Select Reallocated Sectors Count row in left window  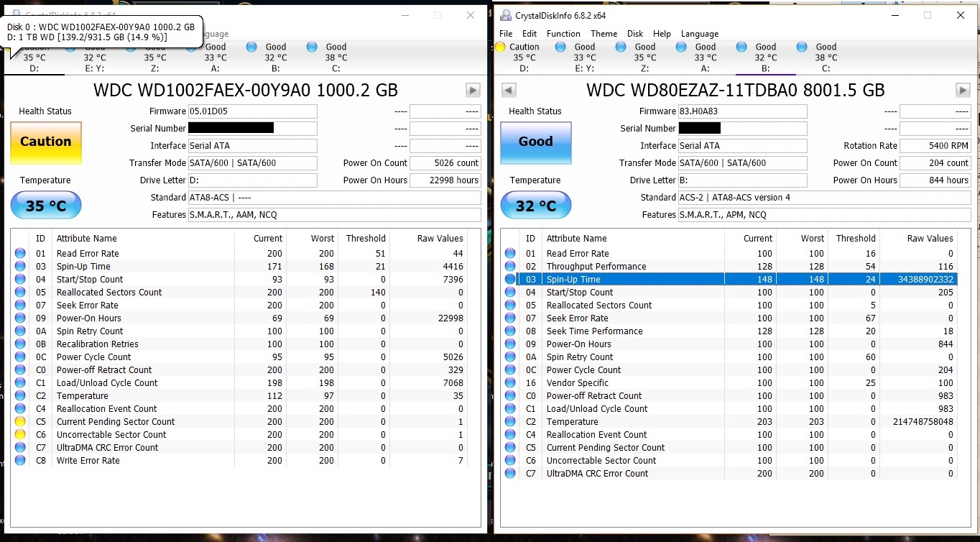[241, 293]
